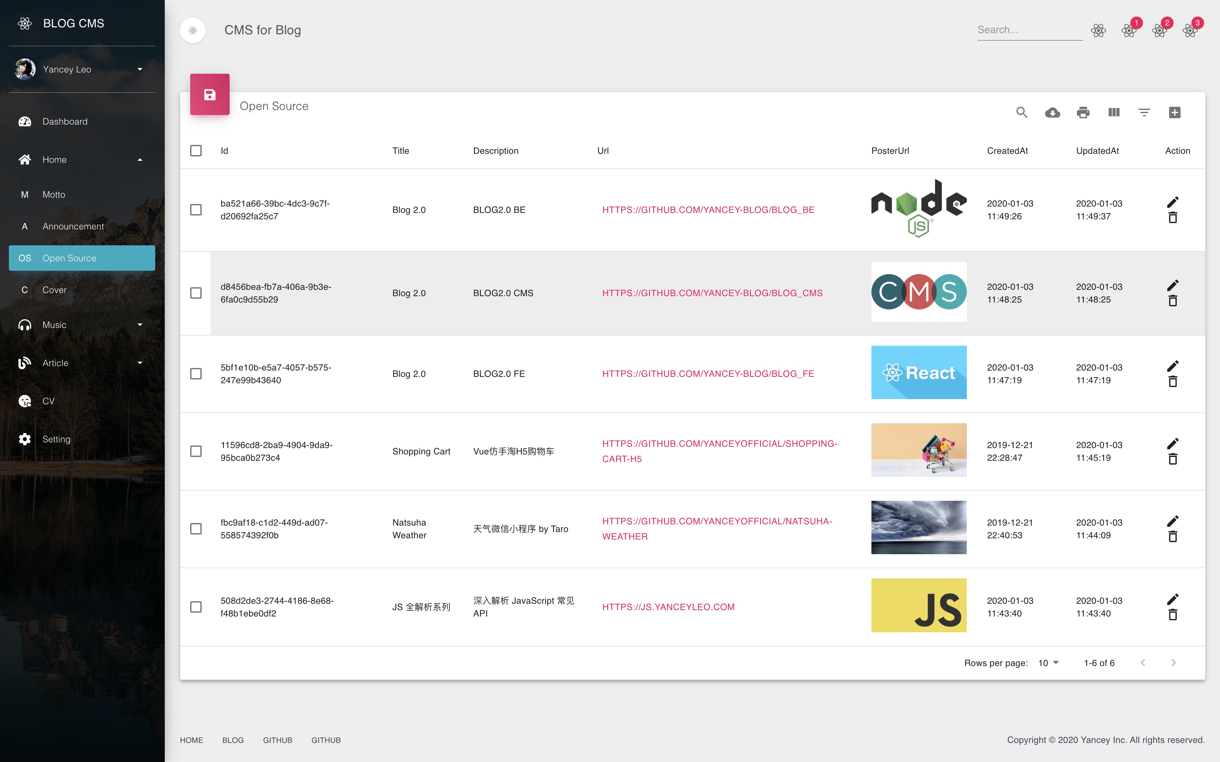Open header icon with badge 3
The height and width of the screenshot is (762, 1220).
pyautogui.click(x=1190, y=30)
